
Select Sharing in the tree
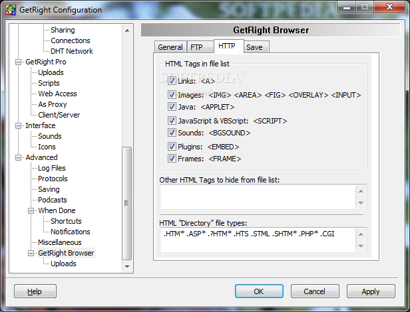pyautogui.click(x=63, y=30)
